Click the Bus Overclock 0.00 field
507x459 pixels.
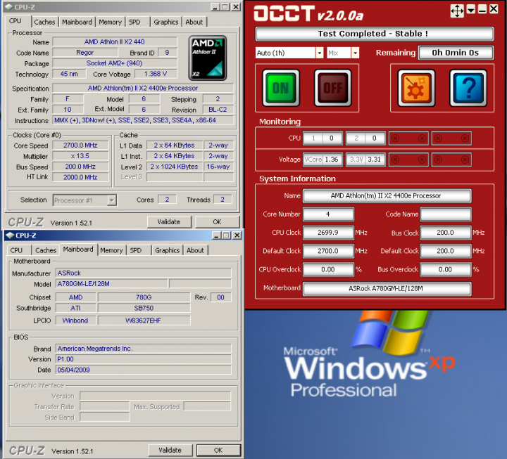coord(445,269)
